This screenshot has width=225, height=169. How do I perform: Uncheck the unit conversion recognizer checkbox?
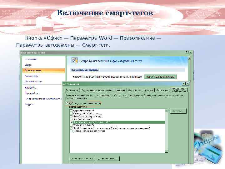(71, 128)
